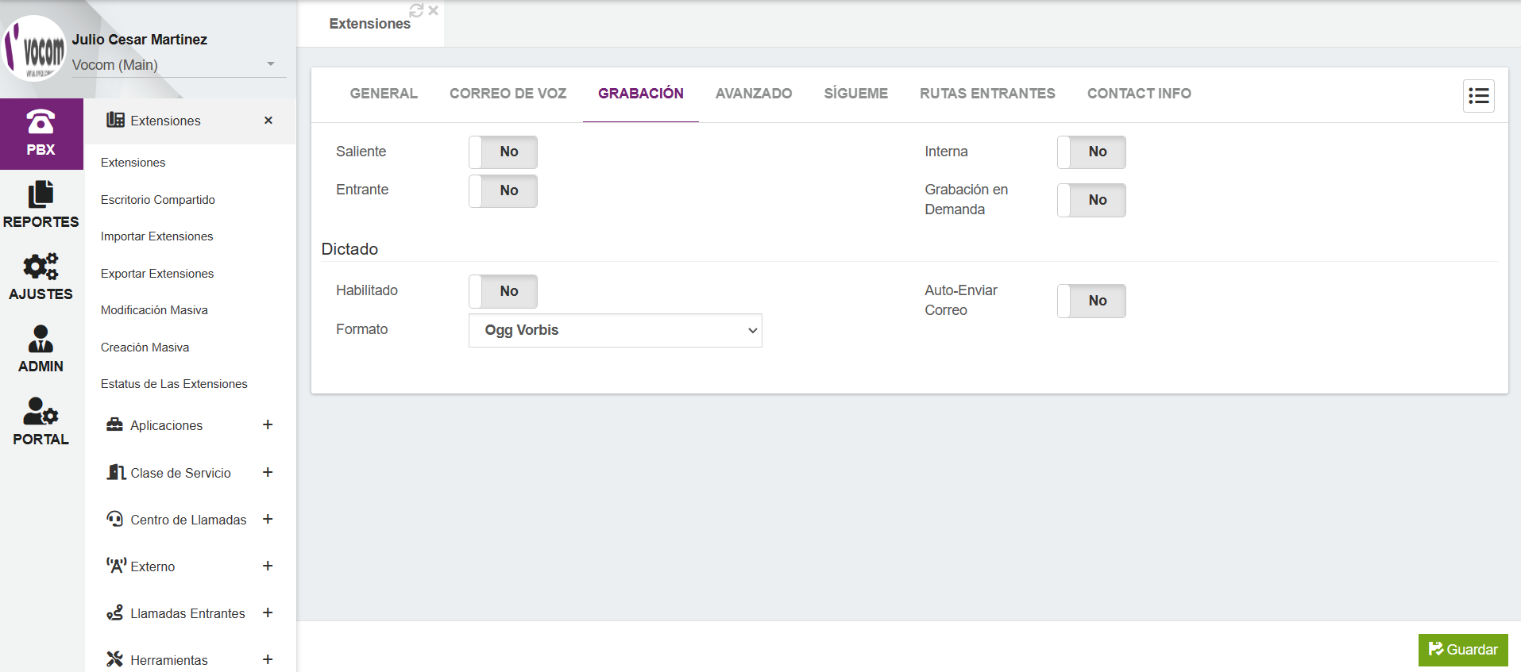This screenshot has width=1521, height=672.
Task: Toggle the Auto-Enviar Correo switch
Action: (x=1091, y=301)
